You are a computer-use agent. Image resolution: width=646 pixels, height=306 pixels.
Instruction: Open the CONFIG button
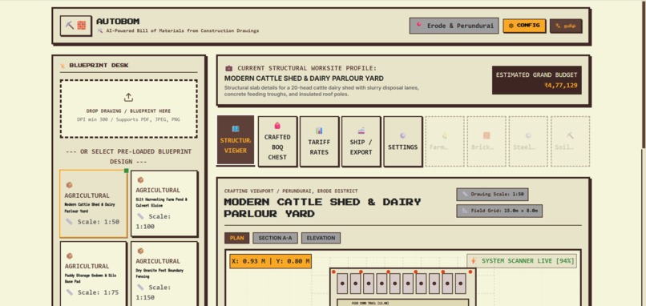524,26
